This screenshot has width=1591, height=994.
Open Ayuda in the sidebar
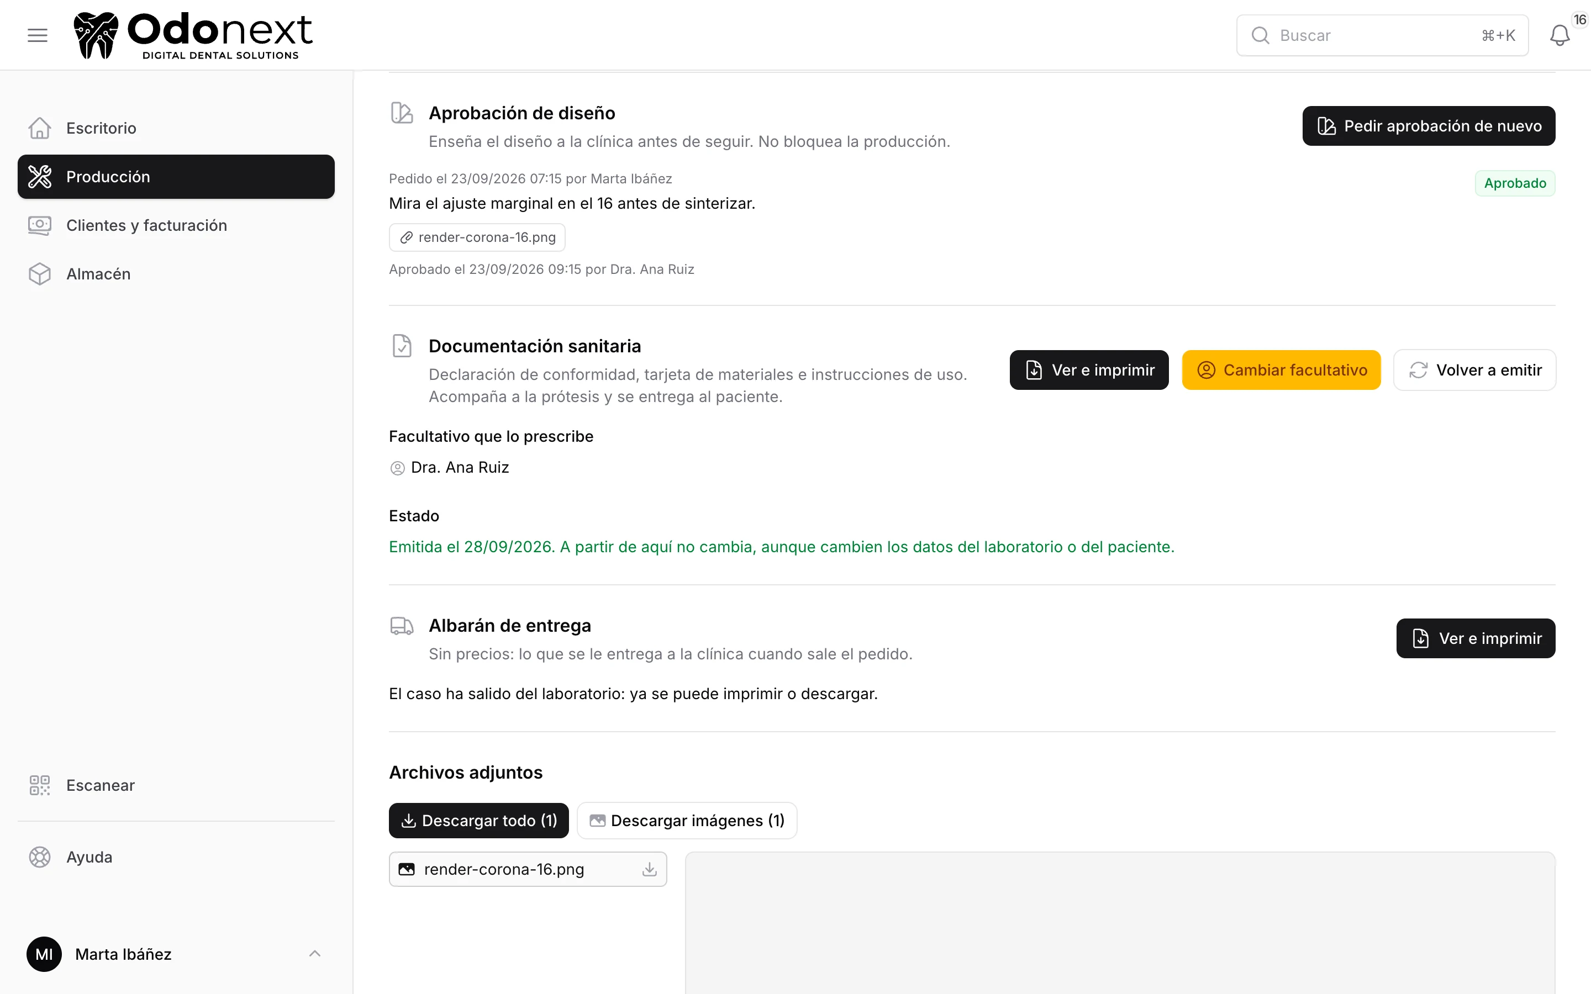[176, 856]
